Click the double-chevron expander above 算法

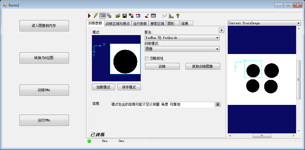tap(221, 30)
